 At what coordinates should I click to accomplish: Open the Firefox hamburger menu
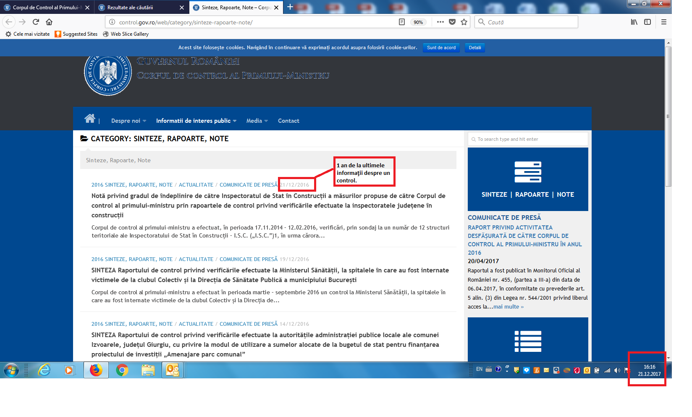[664, 22]
